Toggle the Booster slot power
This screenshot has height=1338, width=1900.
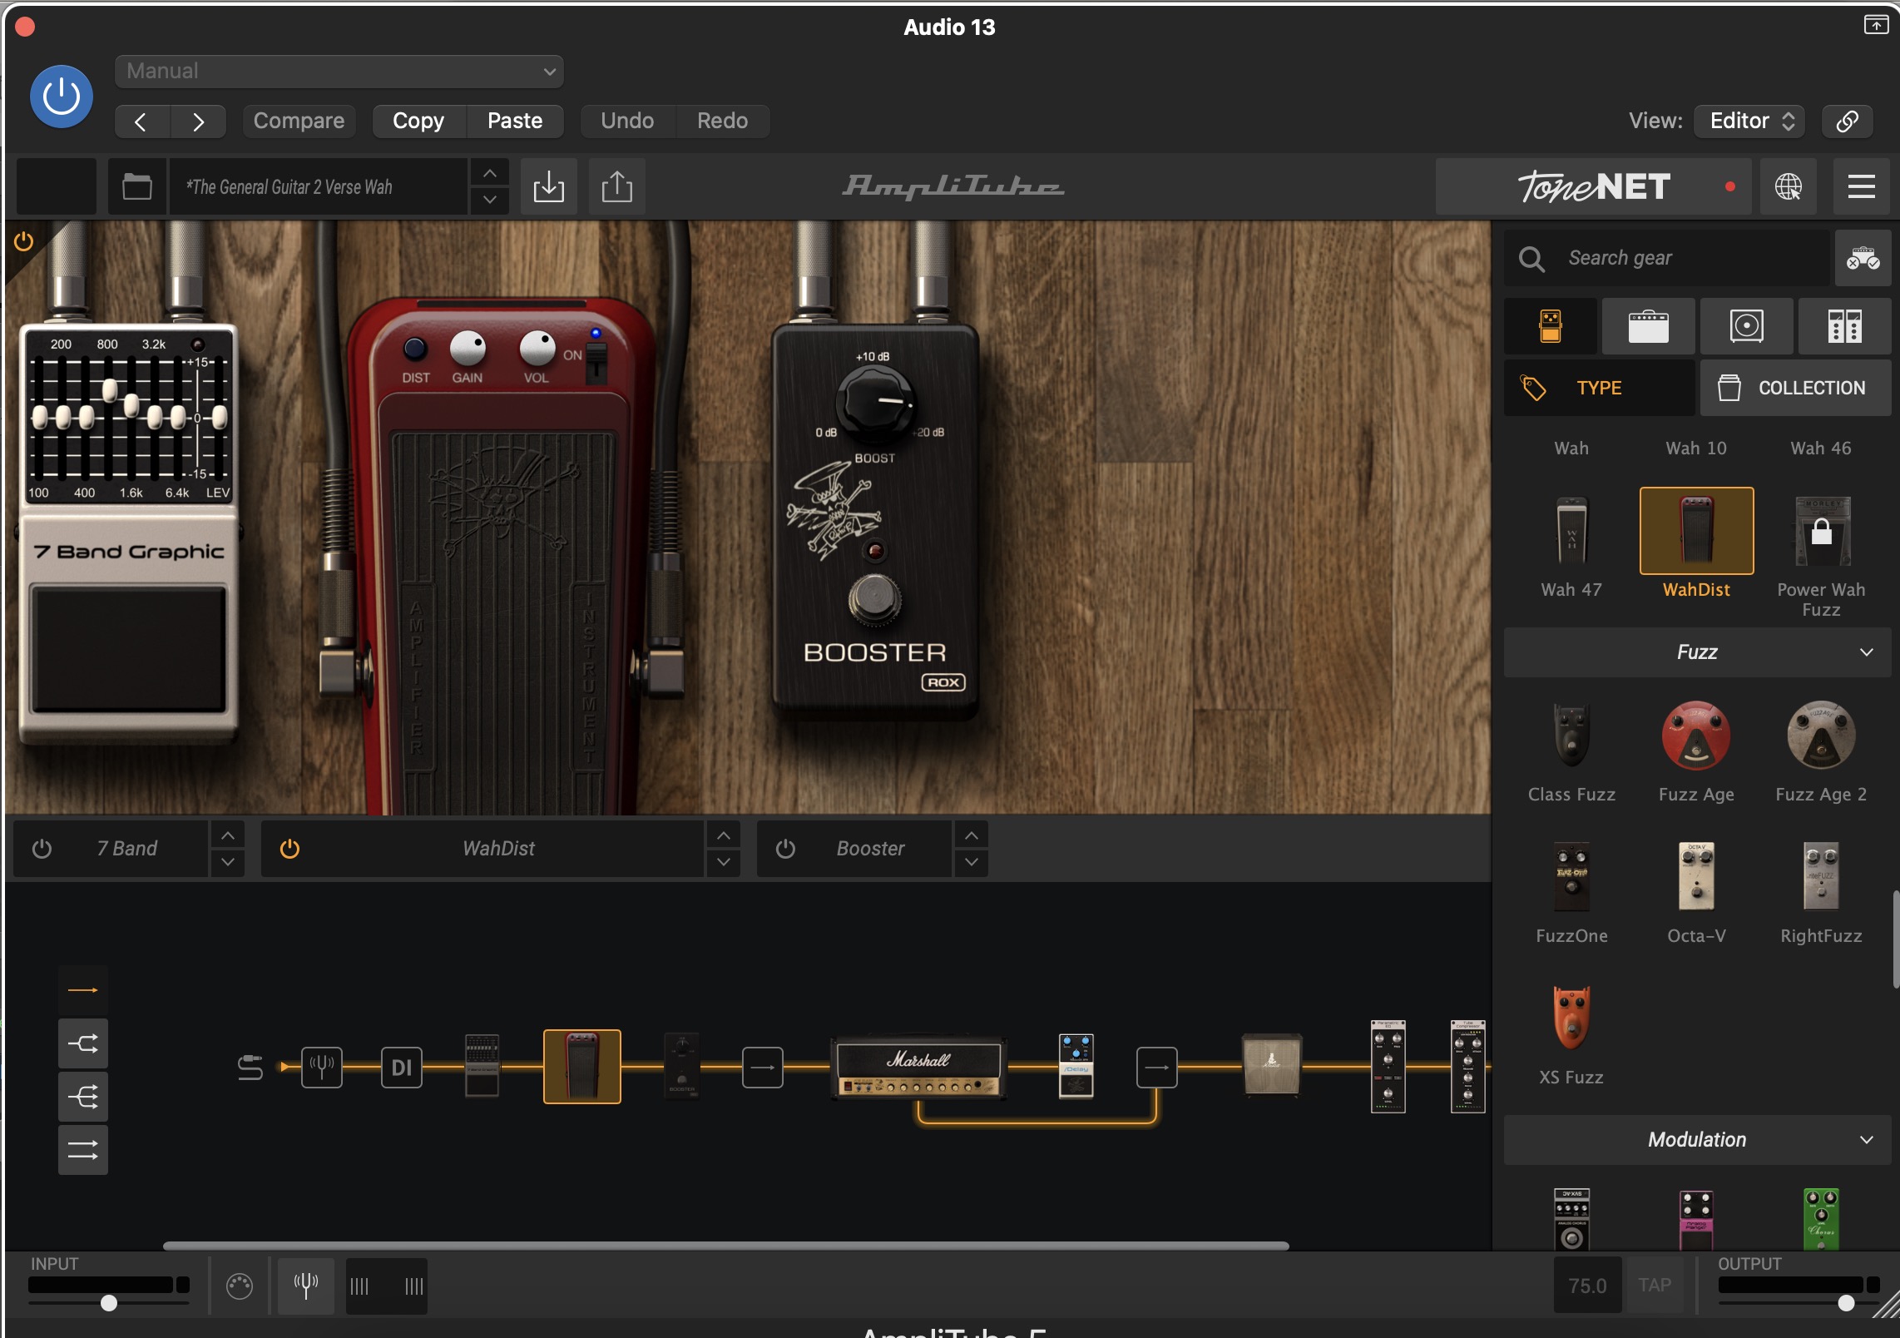coord(785,849)
